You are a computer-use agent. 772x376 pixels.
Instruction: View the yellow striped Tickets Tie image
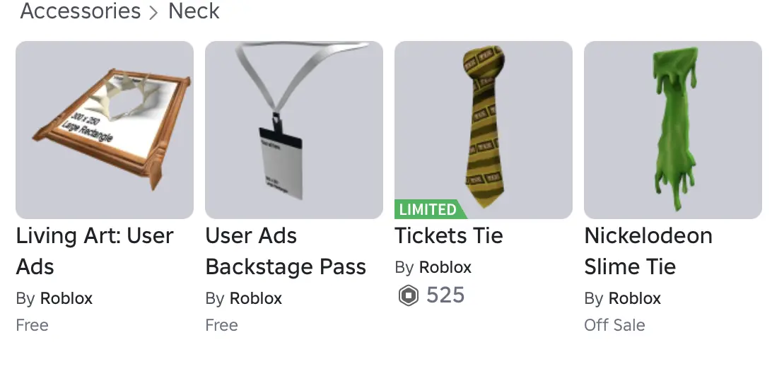[484, 129]
